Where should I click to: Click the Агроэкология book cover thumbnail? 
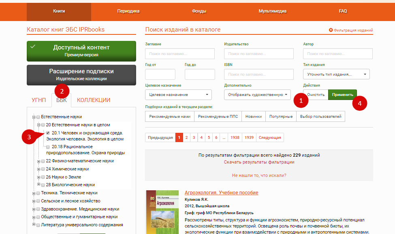162,212
